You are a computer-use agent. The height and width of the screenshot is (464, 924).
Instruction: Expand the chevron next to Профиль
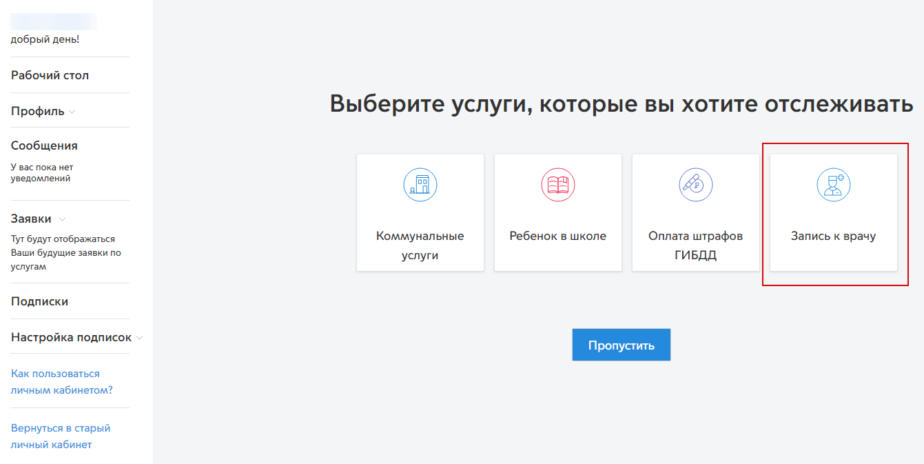pos(72,112)
